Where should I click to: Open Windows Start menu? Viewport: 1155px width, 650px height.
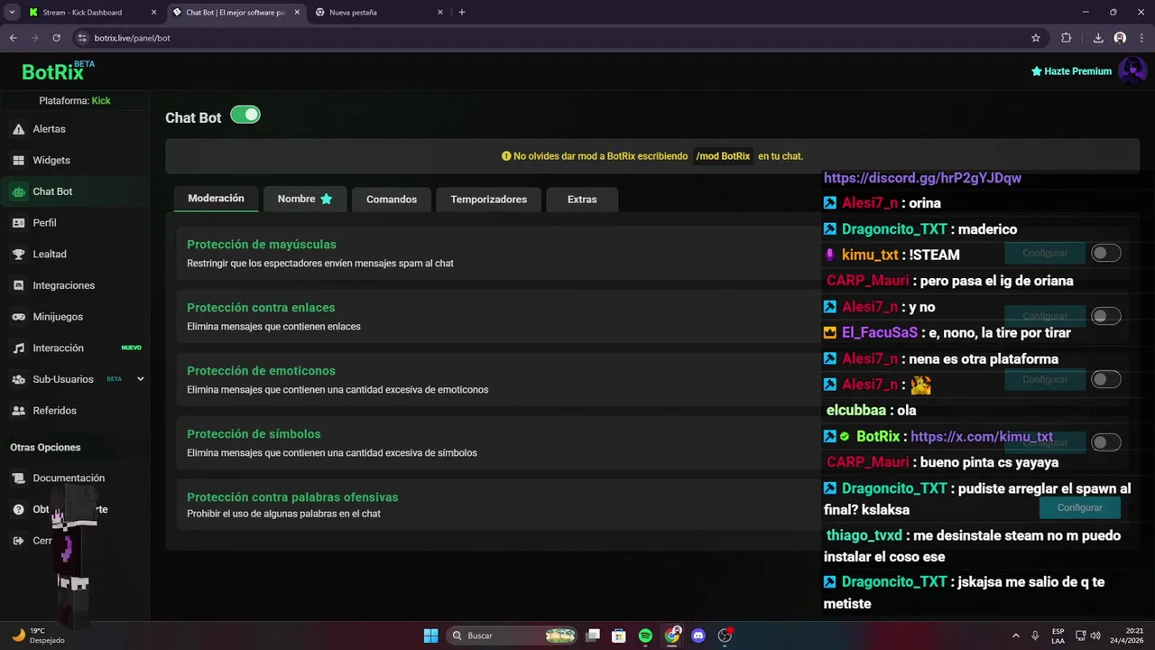pyautogui.click(x=430, y=636)
